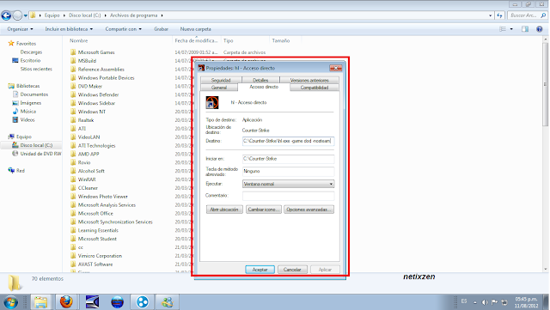
Task: Click the Comentario text field
Action: click(x=288, y=196)
